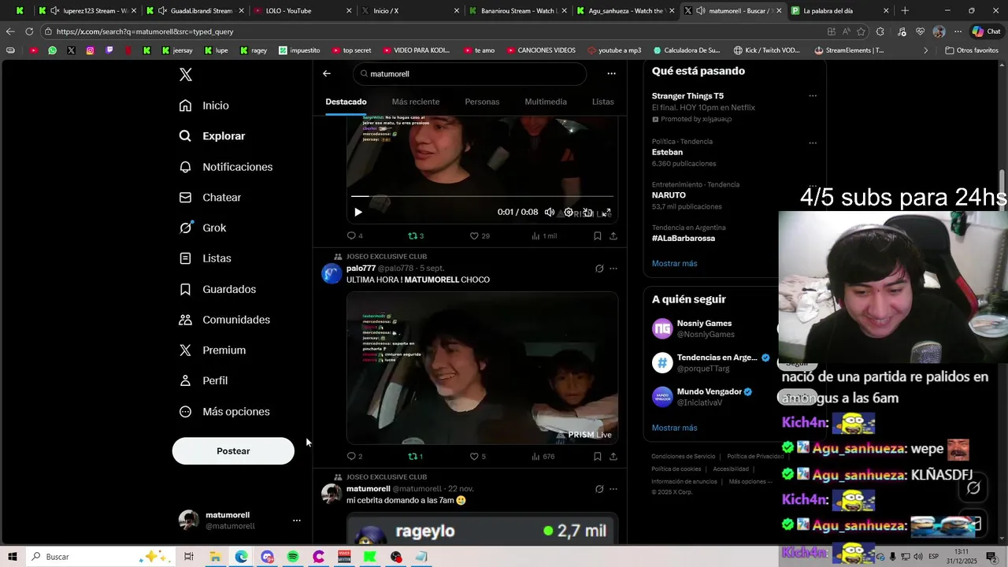Click the Postear button
Screen dimensions: 1008x567
click(233, 451)
